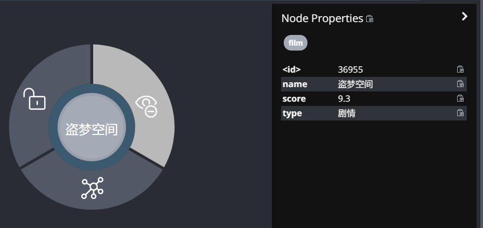Image resolution: width=483 pixels, height=228 pixels.
Task: Click the 剧情 type value text
Action: tap(347, 113)
